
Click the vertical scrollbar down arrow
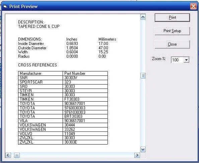[x=143, y=150]
